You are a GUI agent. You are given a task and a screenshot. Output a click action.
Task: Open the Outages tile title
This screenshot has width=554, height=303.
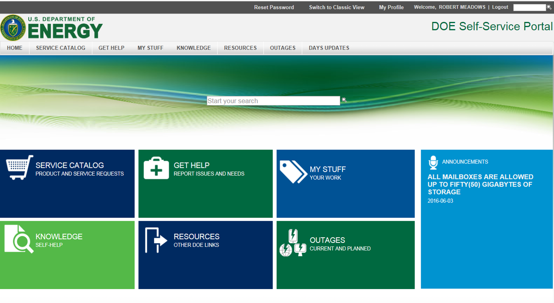(327, 240)
